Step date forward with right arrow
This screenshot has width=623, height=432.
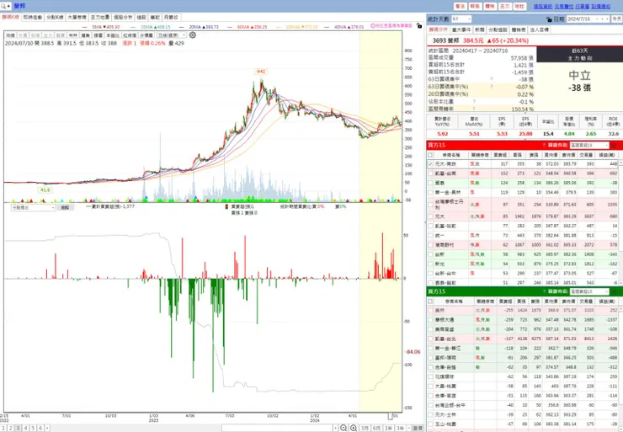[x=608, y=19]
